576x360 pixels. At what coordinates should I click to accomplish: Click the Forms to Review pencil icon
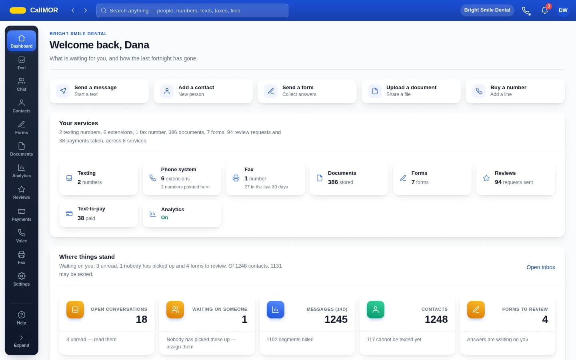point(476,310)
